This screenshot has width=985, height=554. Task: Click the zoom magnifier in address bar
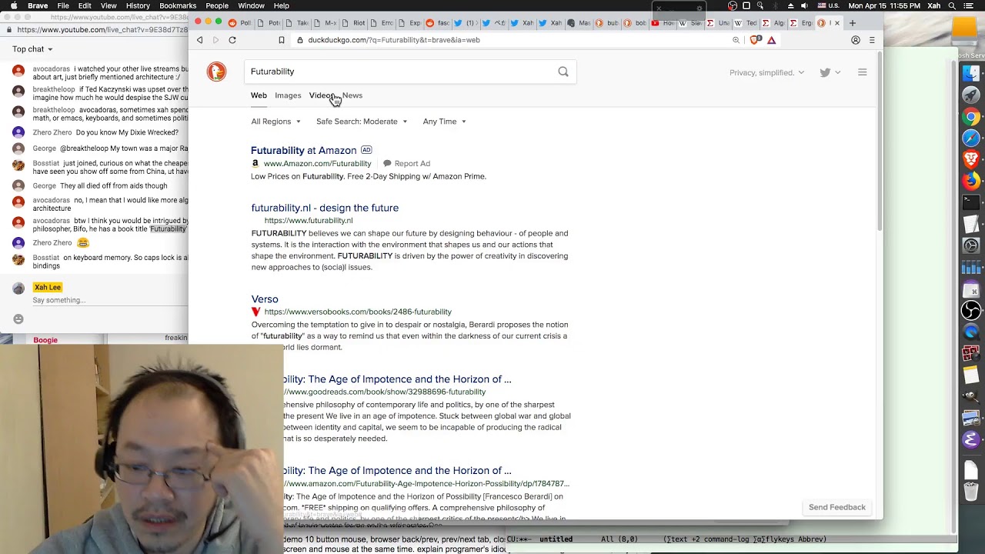tap(736, 40)
